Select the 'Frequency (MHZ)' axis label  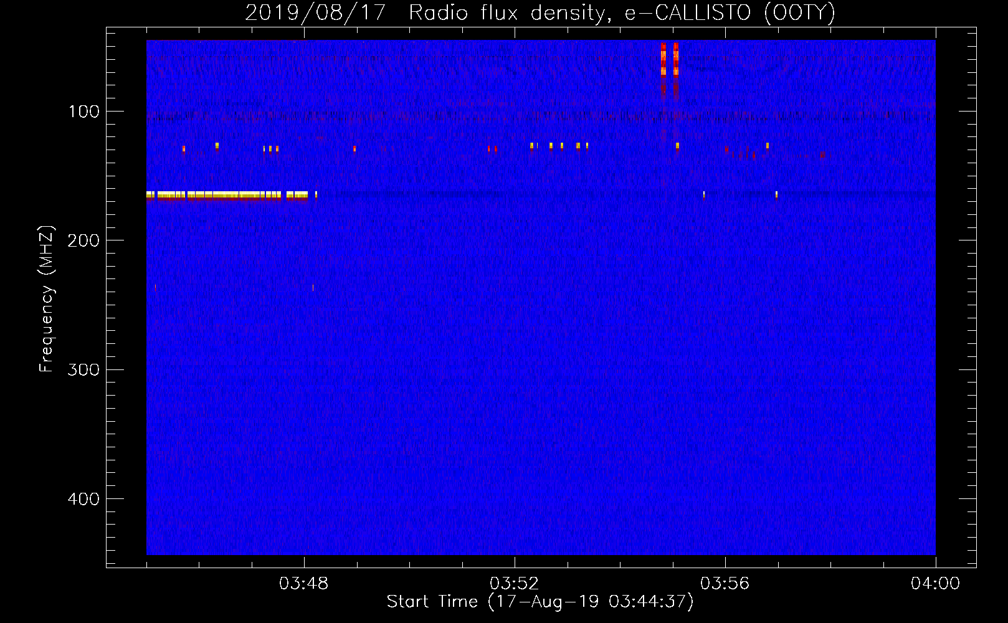pyautogui.click(x=46, y=299)
